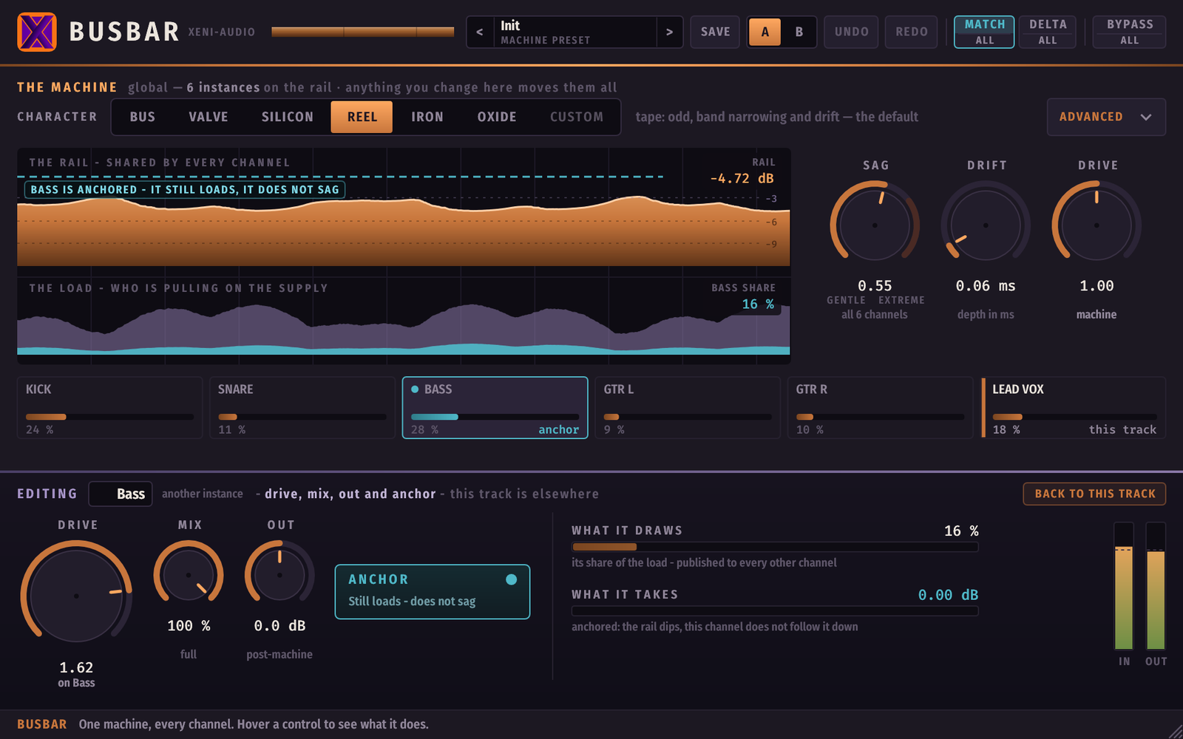Image resolution: width=1183 pixels, height=739 pixels.
Task: Click Back To This Track
Action: click(1094, 494)
